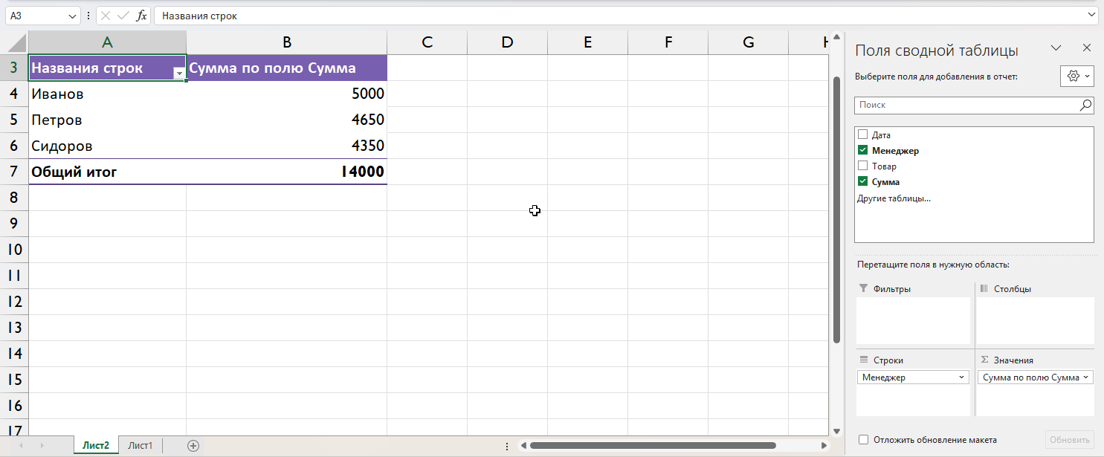
Task: Click the search magnifier icon in field list
Action: click(x=1085, y=106)
